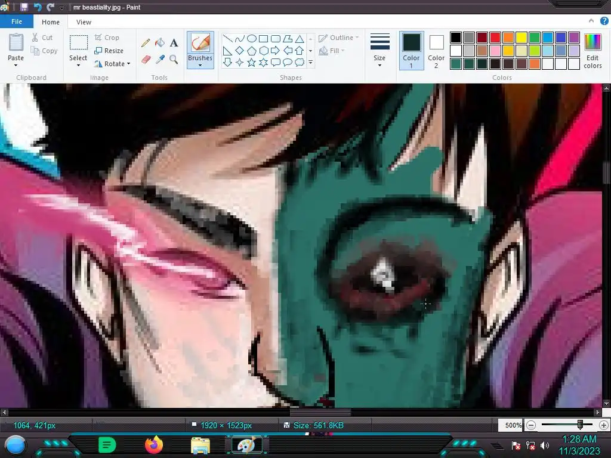Open Firefox from the taskbar
This screenshot has height=458, width=611.
154,445
